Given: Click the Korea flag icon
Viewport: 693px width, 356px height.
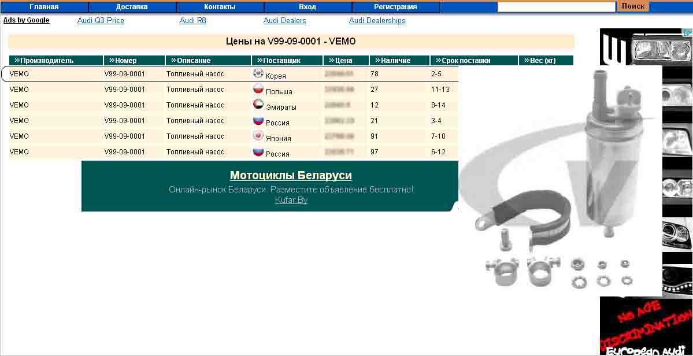Looking at the screenshot, I should click(258, 73).
